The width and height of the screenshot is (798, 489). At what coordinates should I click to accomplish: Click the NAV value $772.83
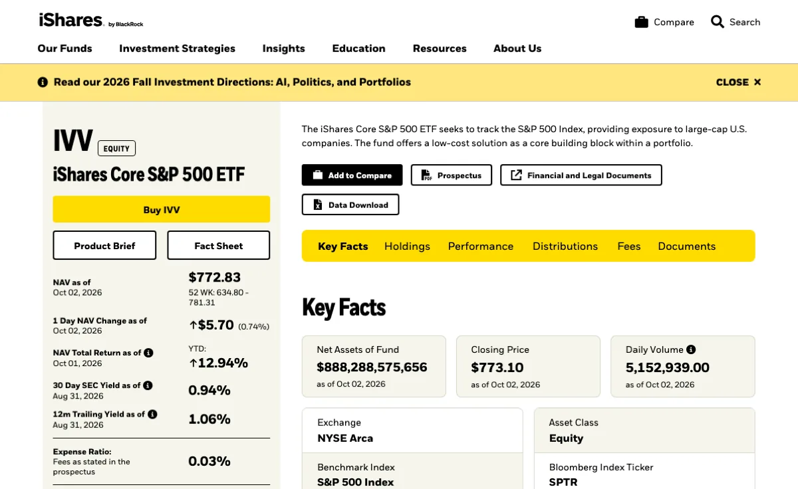click(215, 277)
